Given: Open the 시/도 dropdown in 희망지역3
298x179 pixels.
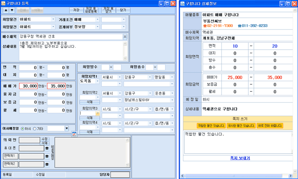Looking at the screenshot, I should coord(120,109).
